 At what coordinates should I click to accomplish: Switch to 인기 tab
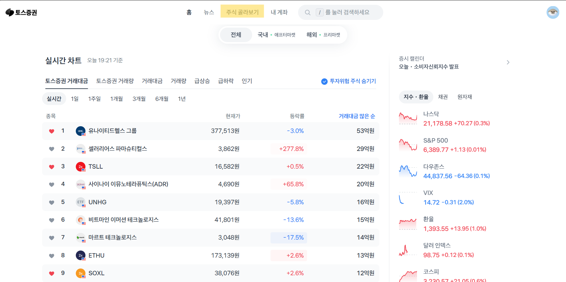click(x=247, y=81)
